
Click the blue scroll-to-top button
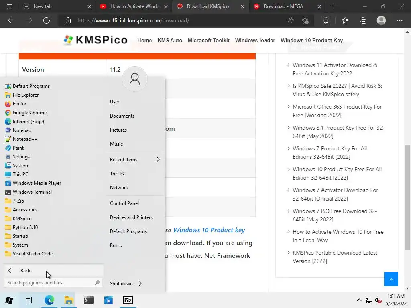tap(391, 279)
